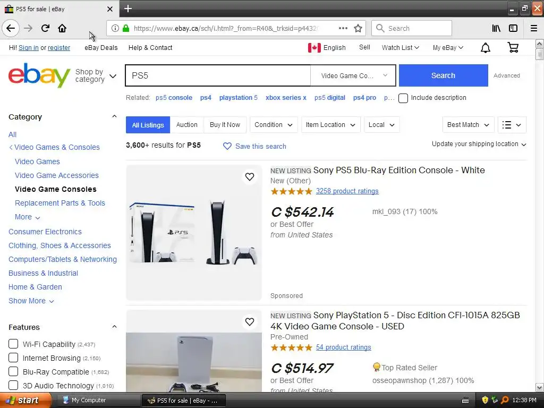This screenshot has height=408, width=544.
Task: Reload the current eBay page
Action: coord(45,28)
